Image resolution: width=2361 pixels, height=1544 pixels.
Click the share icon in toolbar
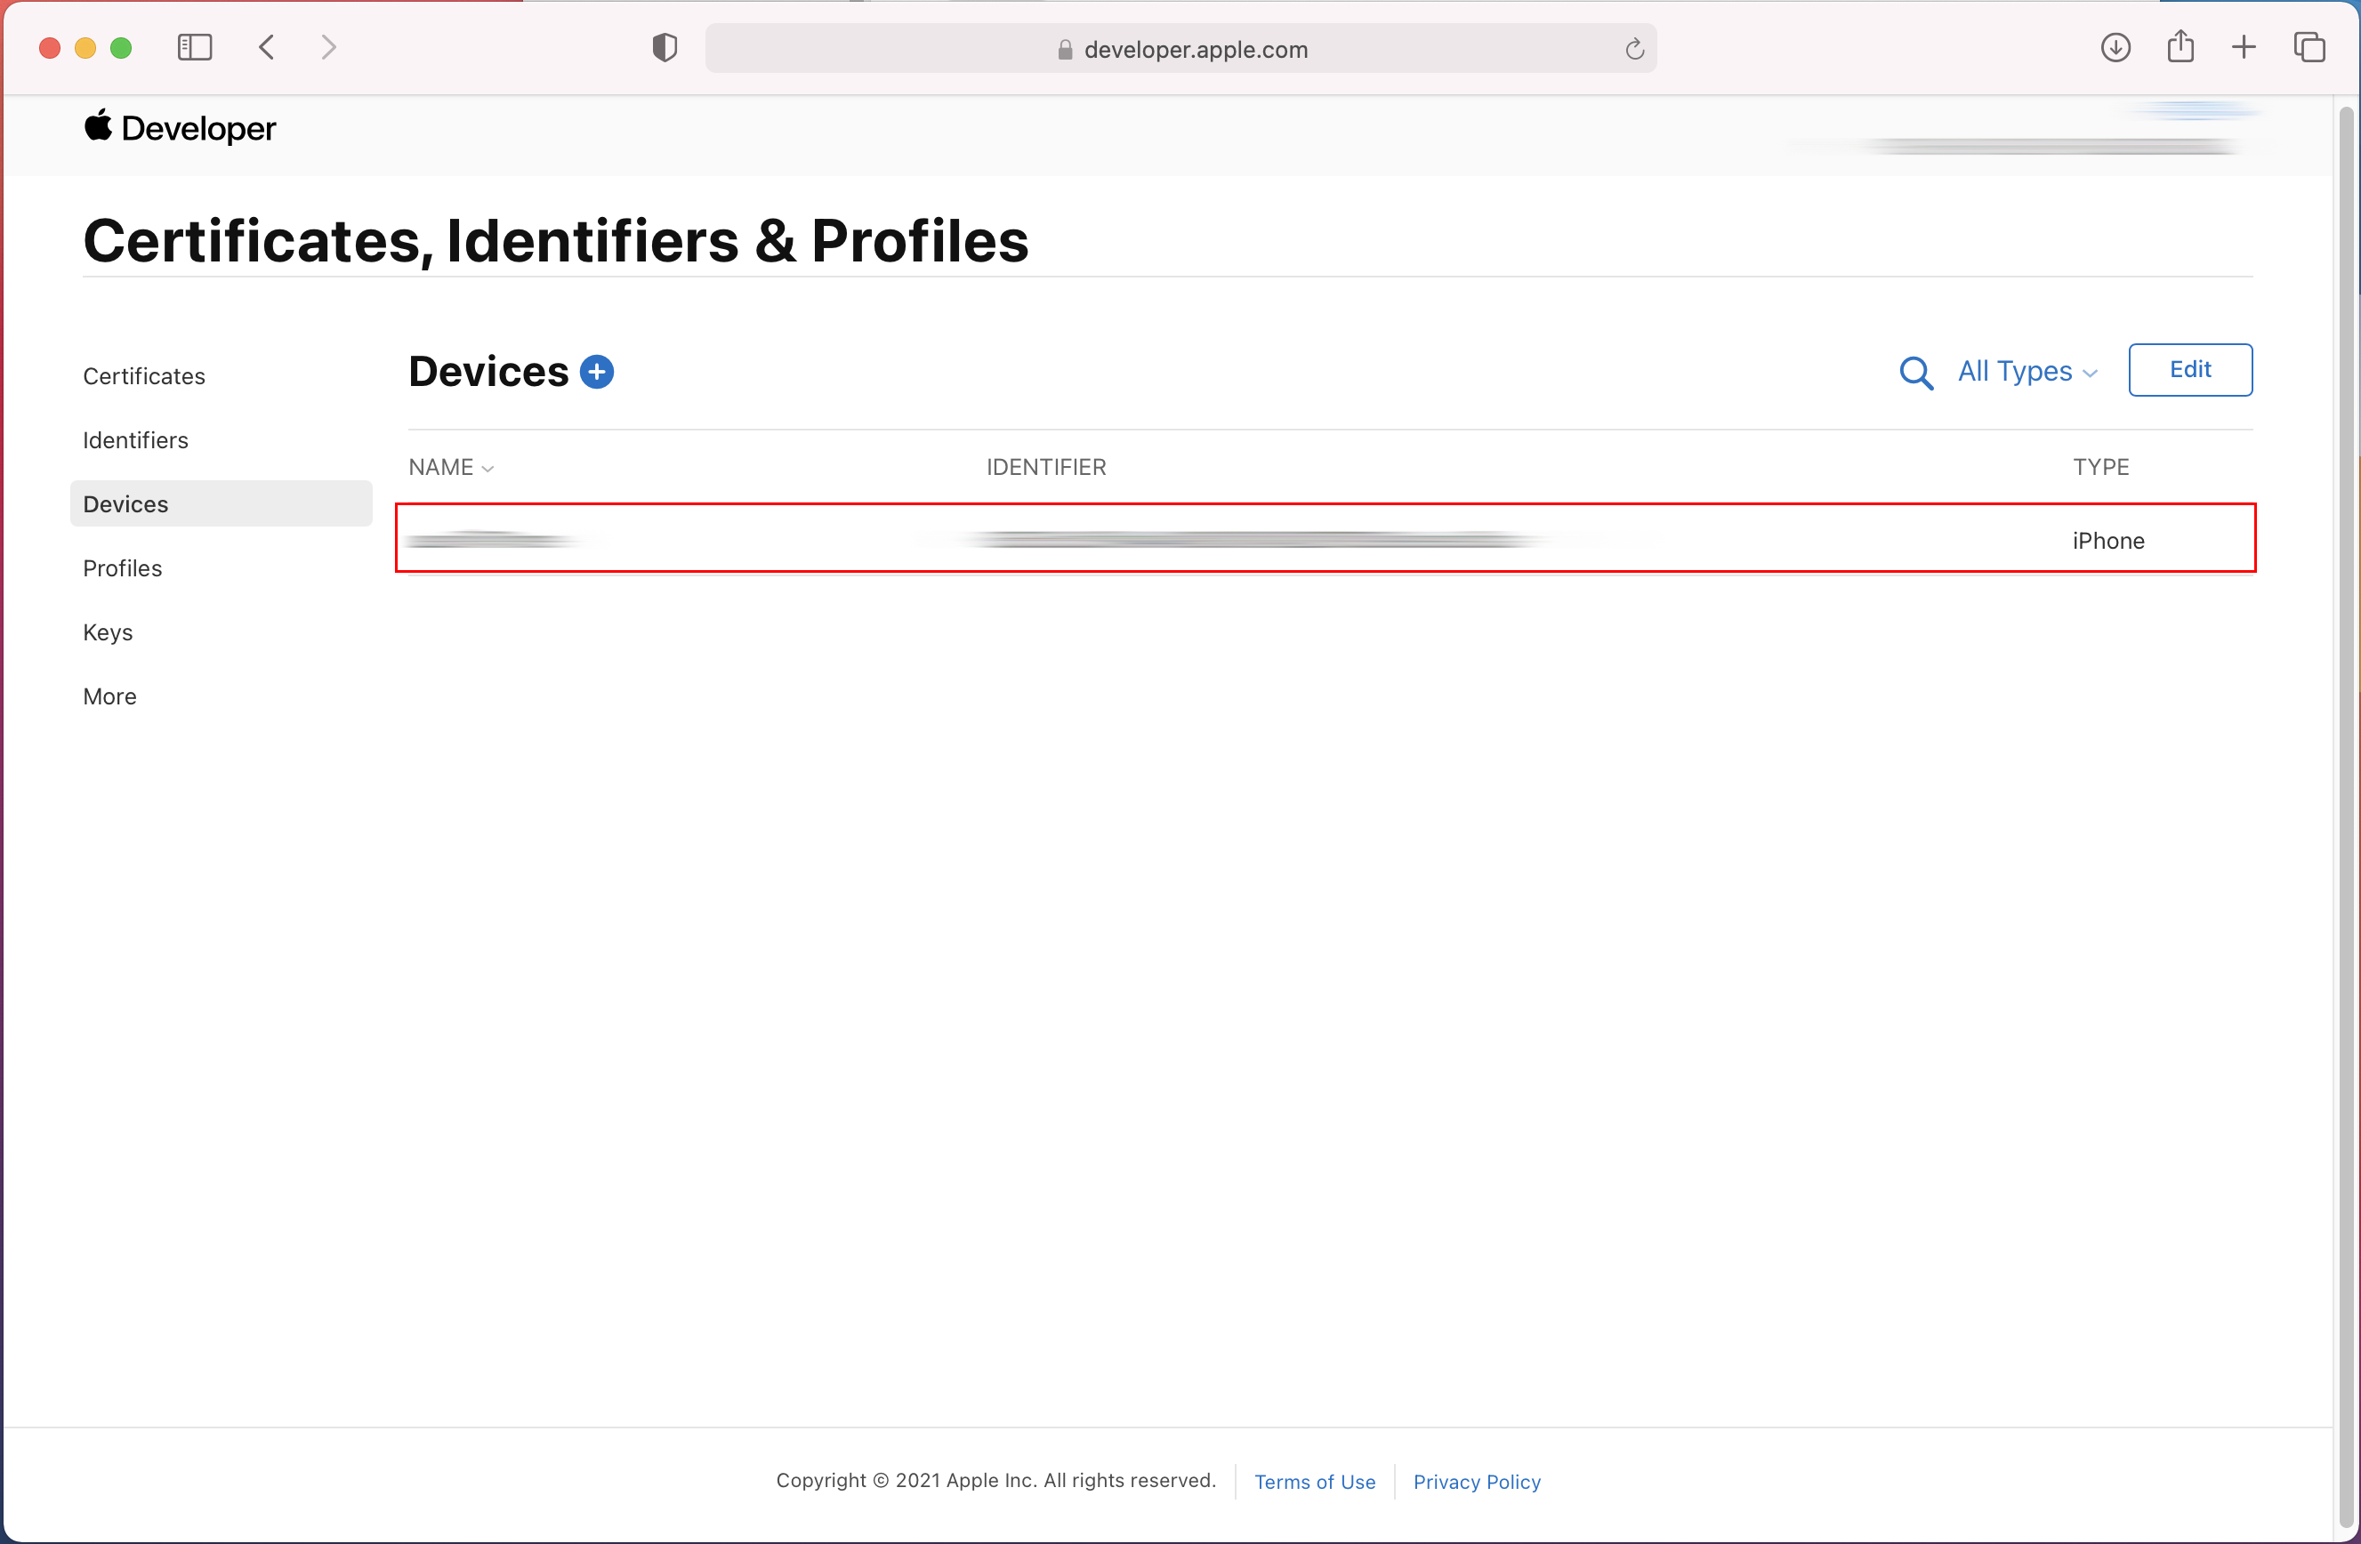click(2180, 48)
